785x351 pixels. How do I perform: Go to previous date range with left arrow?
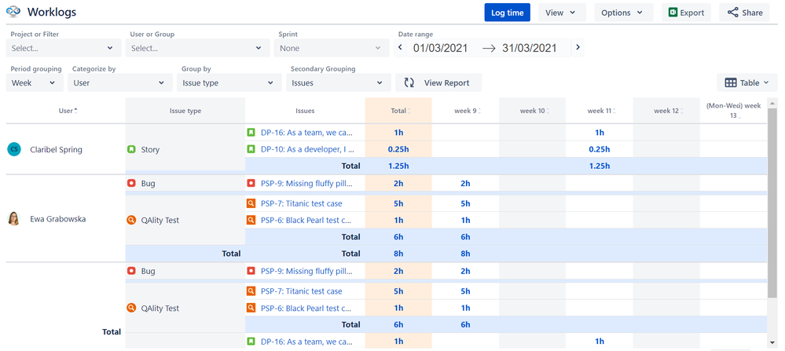tap(399, 48)
